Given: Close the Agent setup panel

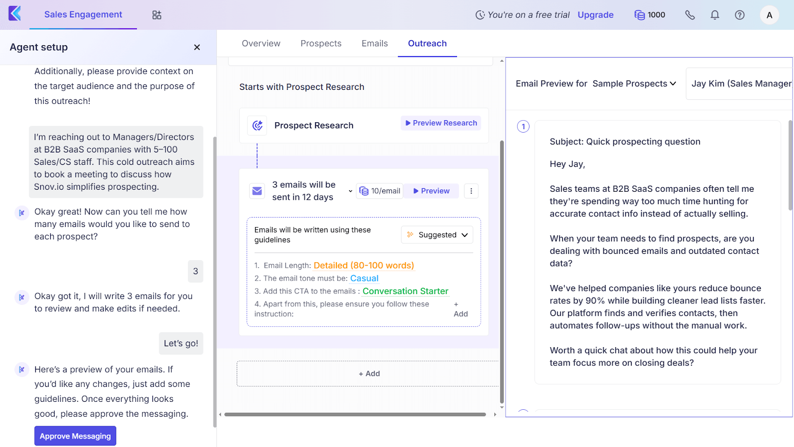Looking at the screenshot, I should [197, 47].
